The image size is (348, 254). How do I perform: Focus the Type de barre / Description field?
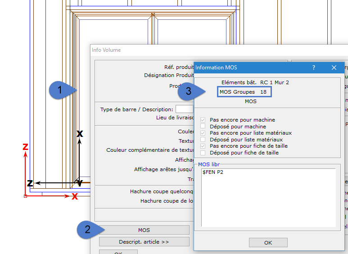tap(185, 109)
